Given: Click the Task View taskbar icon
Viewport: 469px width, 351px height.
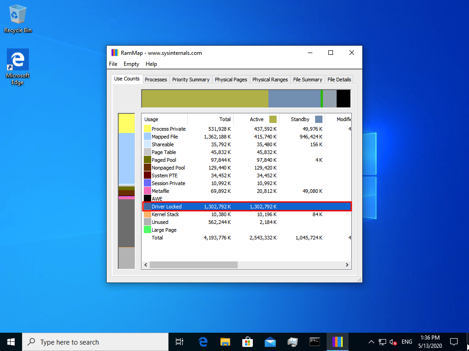Looking at the screenshot, I should [x=180, y=342].
